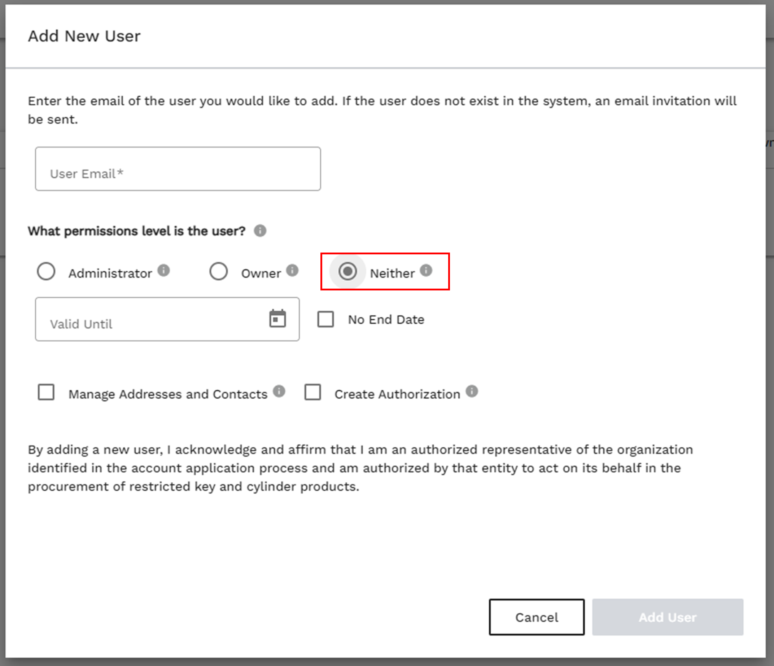Image resolution: width=774 pixels, height=666 pixels.
Task: Focus the User Email input field
Action: pos(178,169)
